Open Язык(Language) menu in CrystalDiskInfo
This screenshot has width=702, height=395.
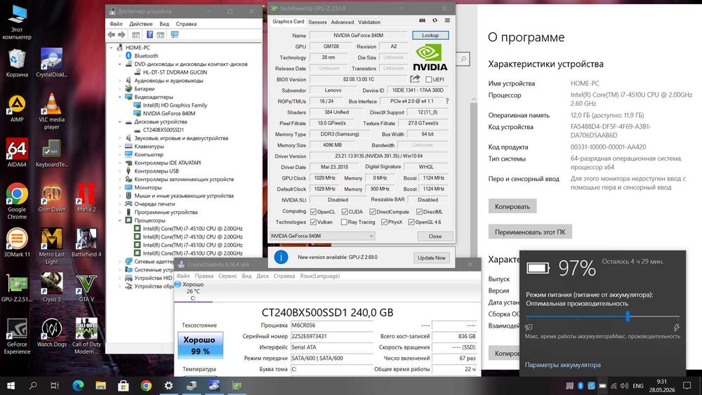[x=319, y=276]
